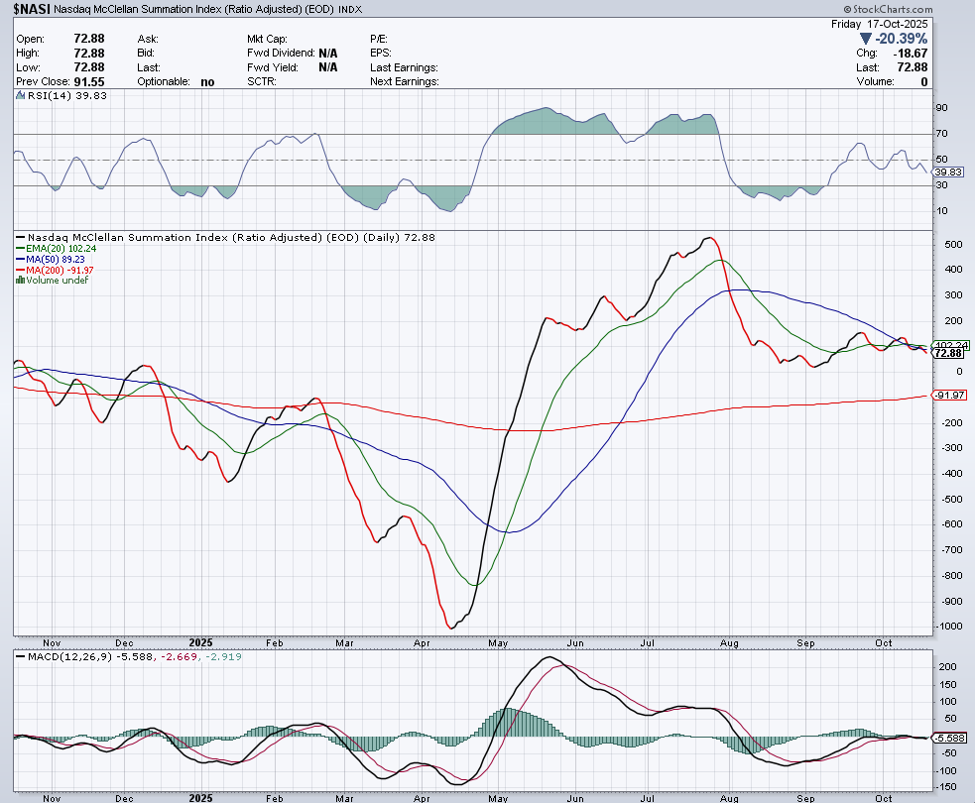
Task: Click the Feb label under MACD panel
Action: 274,798
